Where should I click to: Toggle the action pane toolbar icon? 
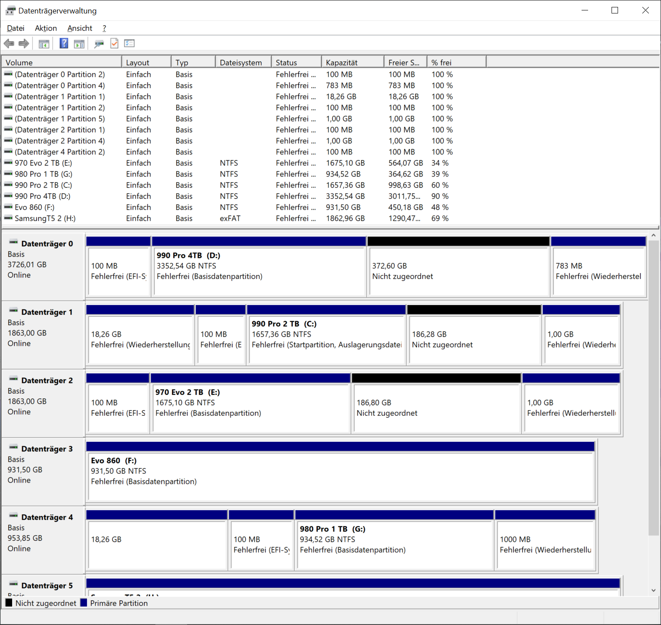click(79, 43)
